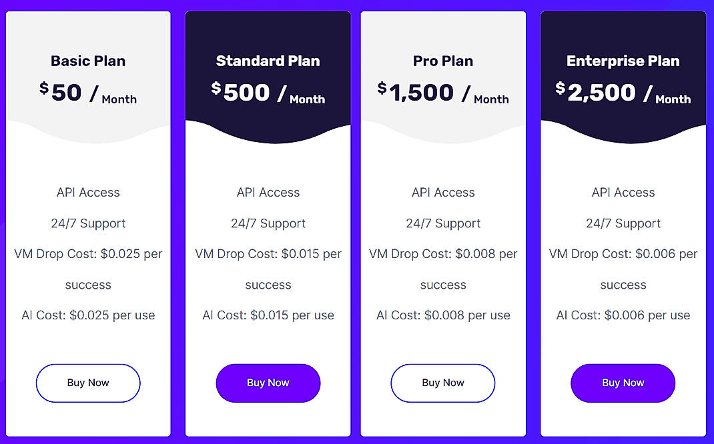The height and width of the screenshot is (444, 714).
Task: Click API Access under the Basic Plan
Action: tap(87, 192)
